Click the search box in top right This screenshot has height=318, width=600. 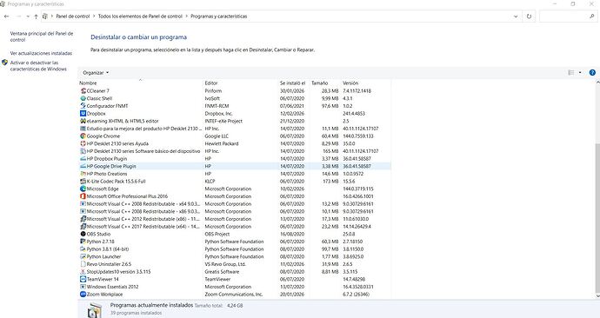coord(568,17)
